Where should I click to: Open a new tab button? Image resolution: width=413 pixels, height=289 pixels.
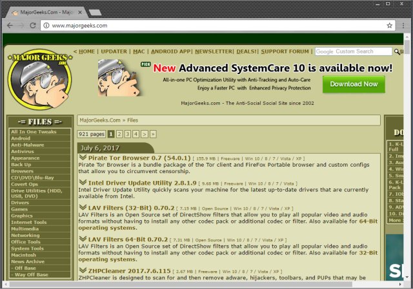[x=95, y=12]
